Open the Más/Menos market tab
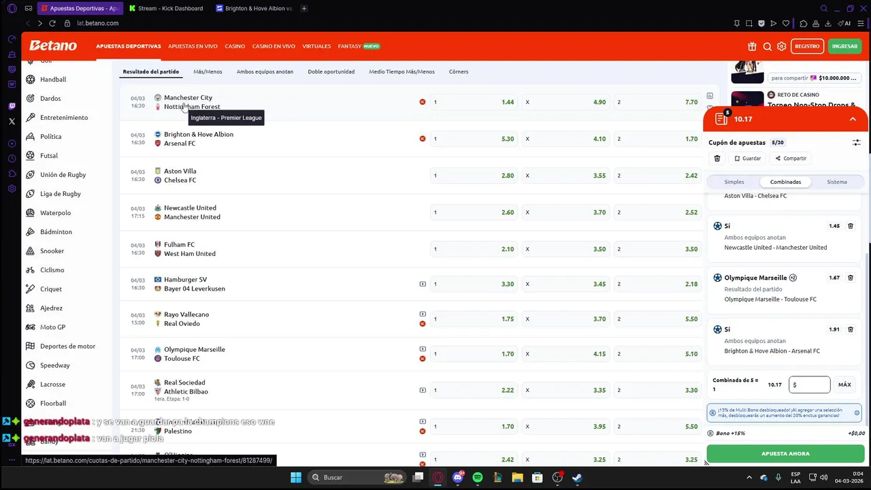The width and height of the screenshot is (871, 490). [x=208, y=71]
